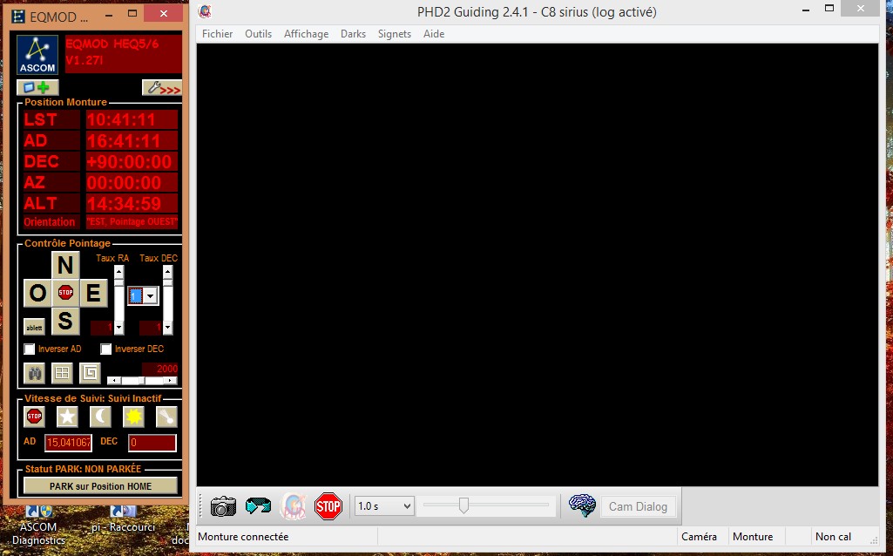Click the AZ value 00:00:00

tap(132, 182)
